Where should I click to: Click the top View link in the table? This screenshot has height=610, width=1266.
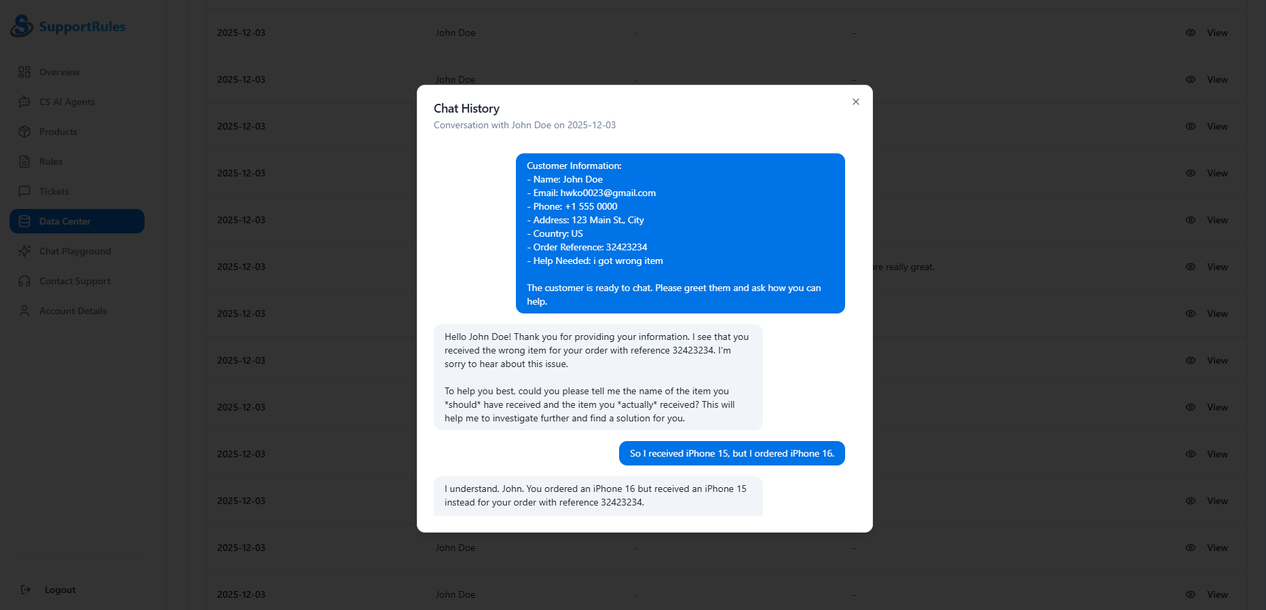click(1217, 32)
